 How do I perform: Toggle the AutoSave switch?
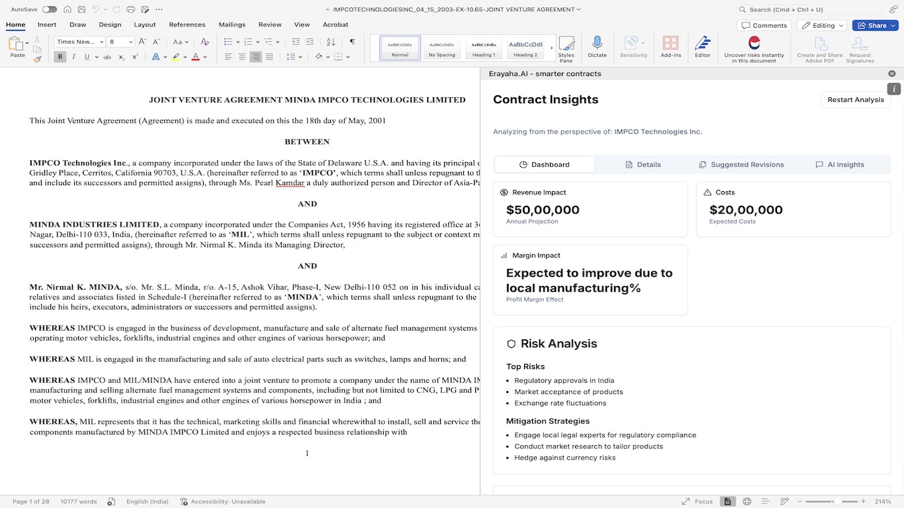(x=49, y=9)
